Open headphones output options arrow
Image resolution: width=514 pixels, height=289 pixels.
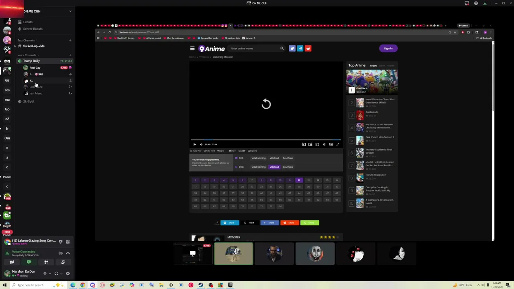(61, 274)
